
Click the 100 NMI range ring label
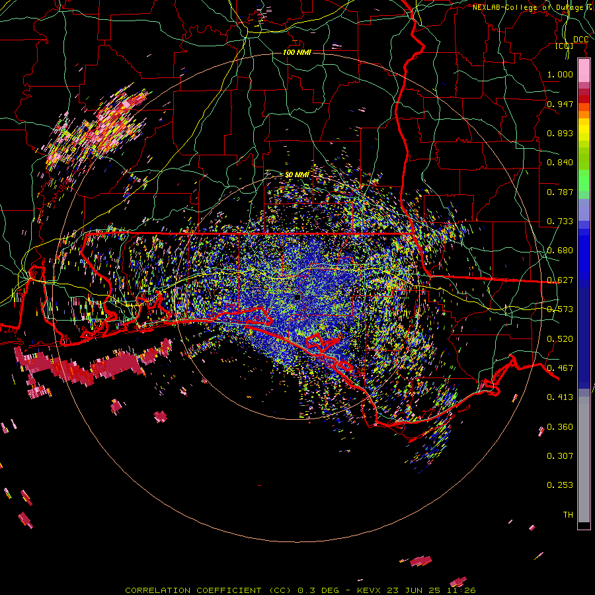[297, 52]
